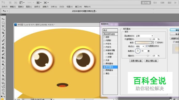Check the 反向 (Reverse) checkbox
179x100 pixels.
156,42
